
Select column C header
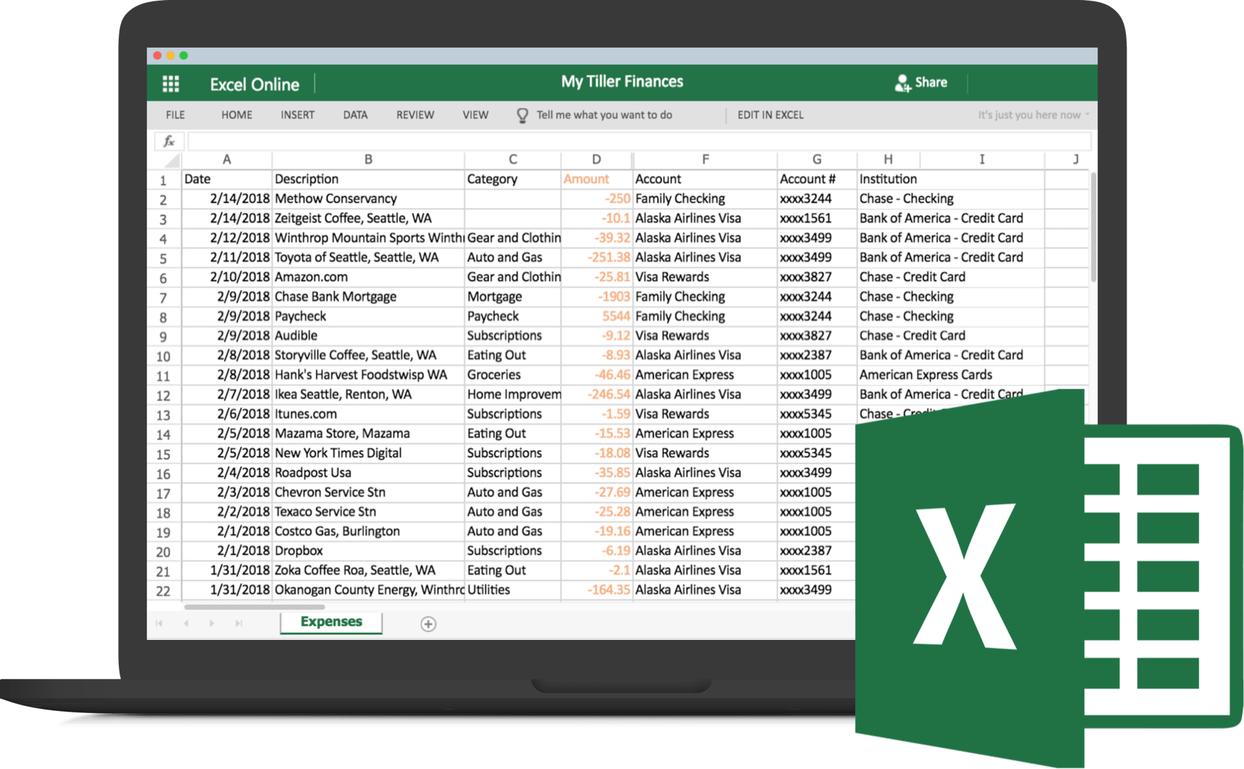[x=513, y=159]
